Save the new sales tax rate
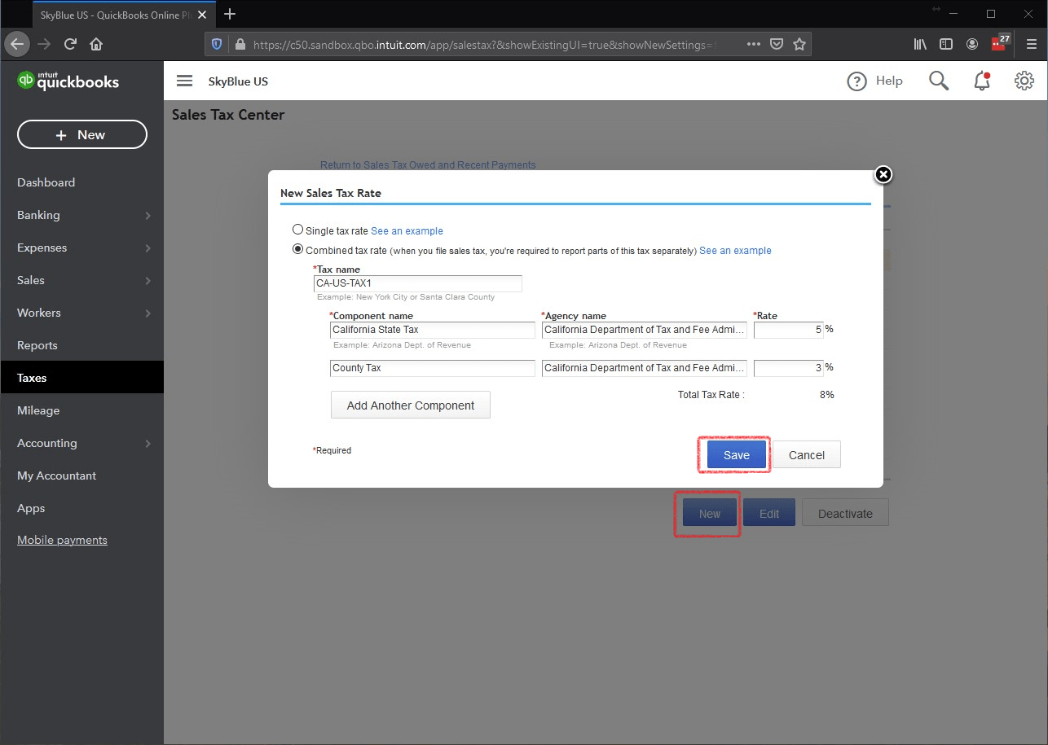The width and height of the screenshot is (1048, 745). (734, 454)
